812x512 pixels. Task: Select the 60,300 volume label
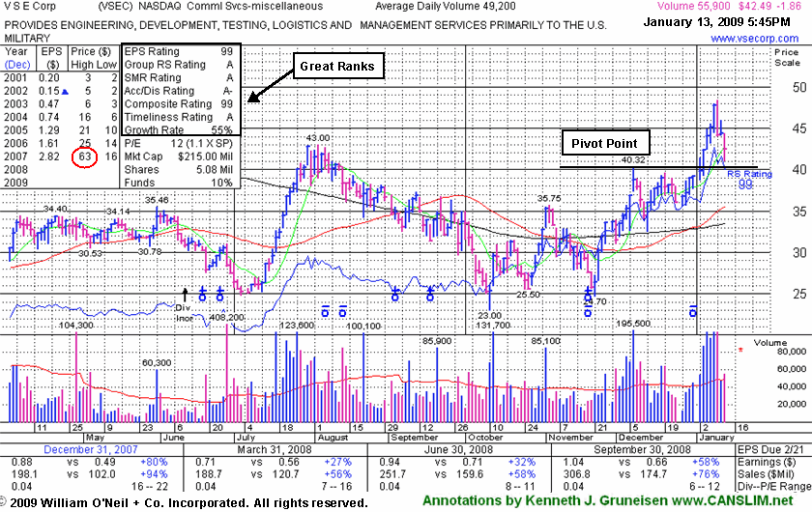pyautogui.click(x=157, y=363)
